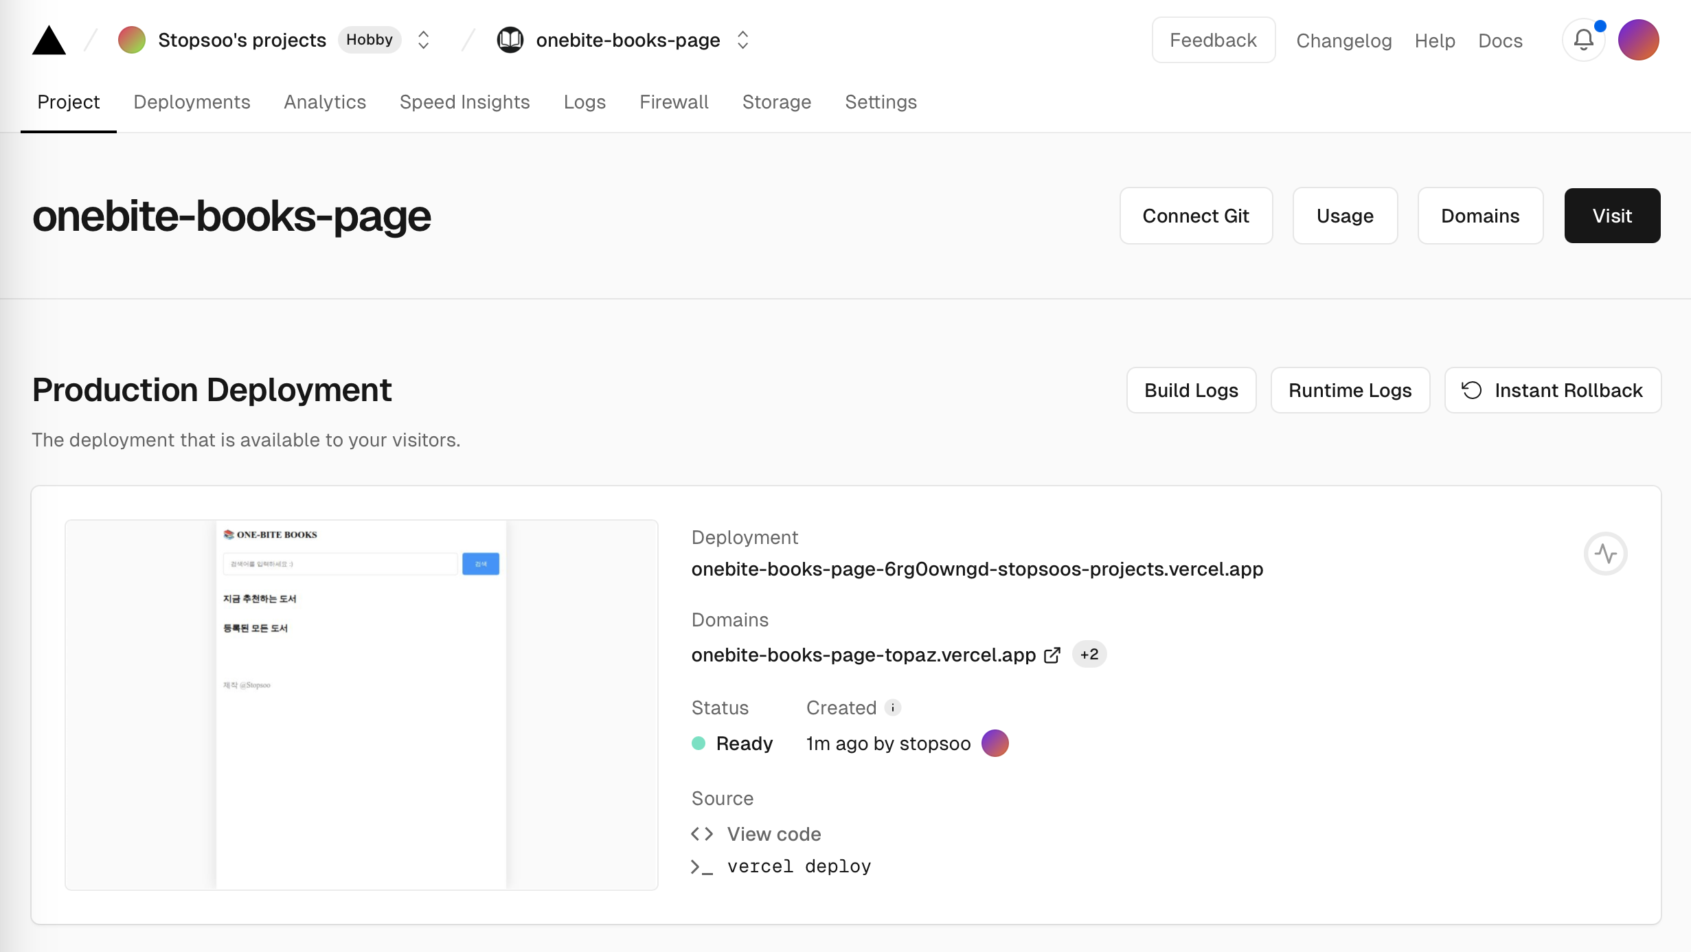Screen dimensions: 1691x952
Task: Click the green Ready status dot
Action: (699, 743)
